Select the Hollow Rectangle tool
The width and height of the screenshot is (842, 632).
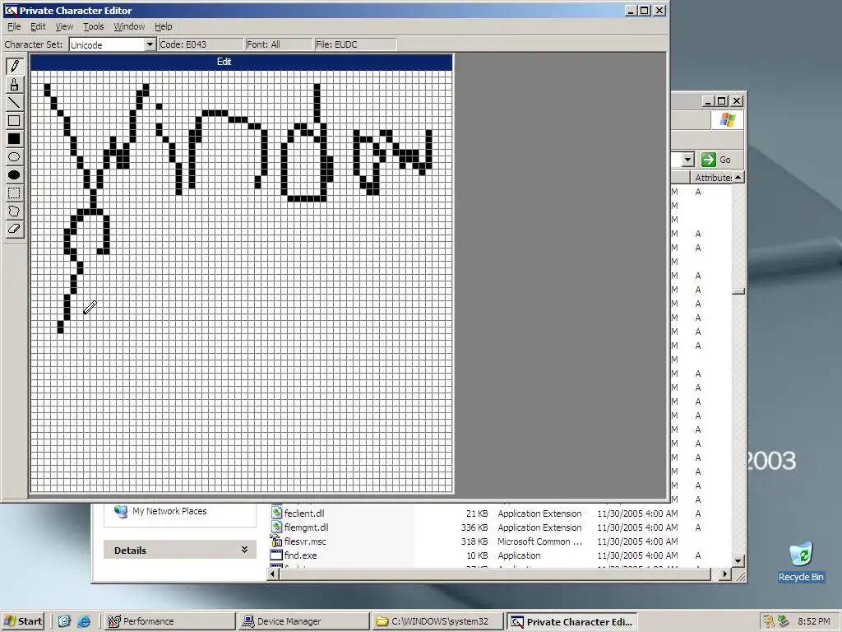coord(15,121)
